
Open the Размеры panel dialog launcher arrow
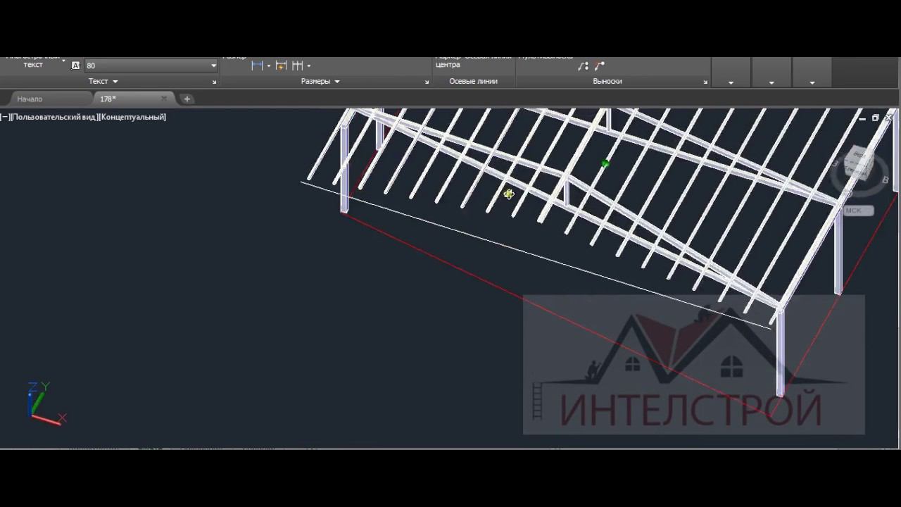point(427,82)
